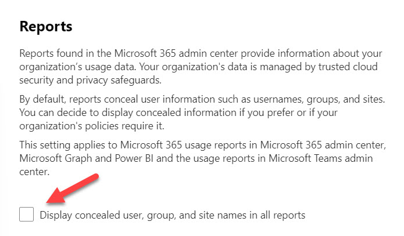The width and height of the screenshot is (404, 236).
Task: Click 'You can decide to display' text
Action: (x=76, y=113)
